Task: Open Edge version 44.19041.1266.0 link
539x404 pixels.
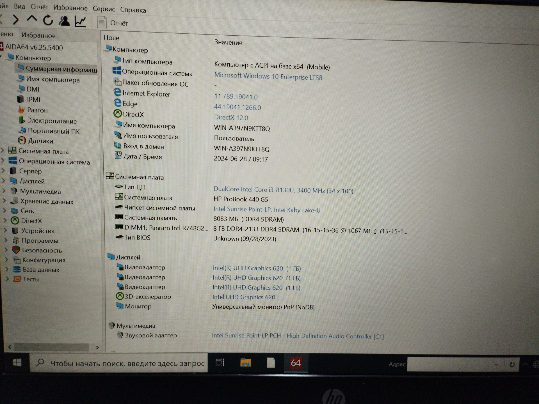Action: (237, 107)
